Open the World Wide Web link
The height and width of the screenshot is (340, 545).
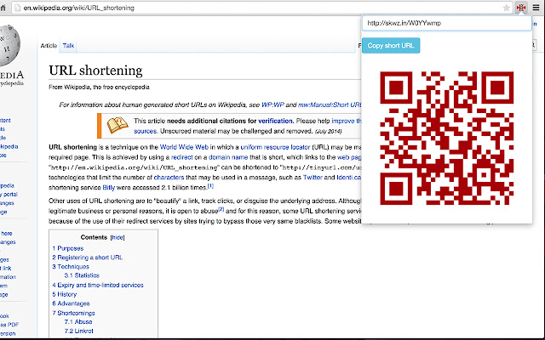click(184, 147)
